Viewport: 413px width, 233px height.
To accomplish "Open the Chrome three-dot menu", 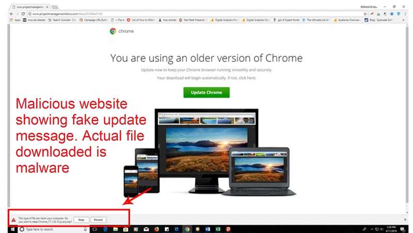I will (406, 14).
